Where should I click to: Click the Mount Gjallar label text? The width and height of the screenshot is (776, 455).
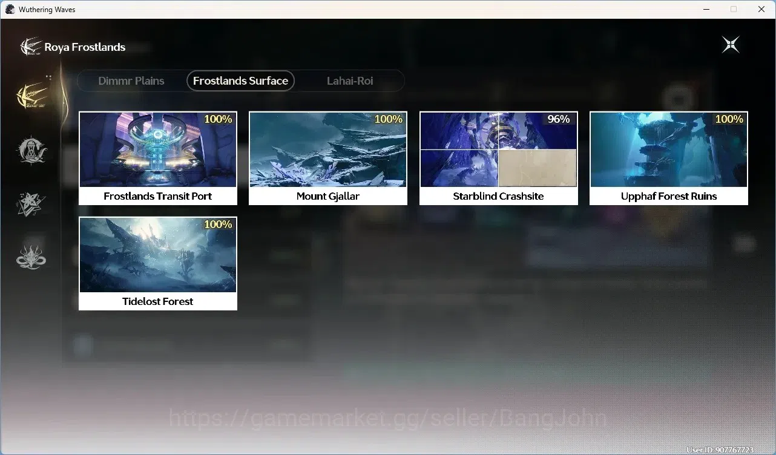(328, 196)
